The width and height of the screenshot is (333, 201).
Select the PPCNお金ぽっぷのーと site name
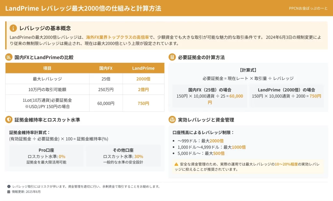point(308,8)
